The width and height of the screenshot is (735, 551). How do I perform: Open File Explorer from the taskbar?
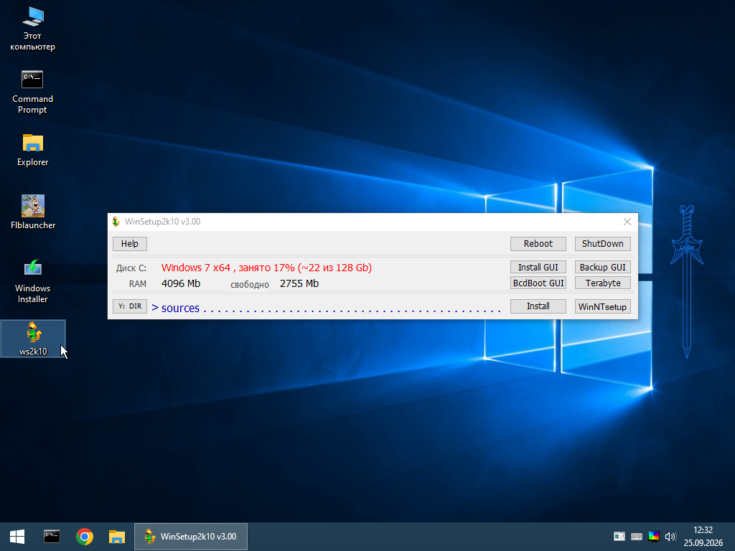click(x=117, y=537)
